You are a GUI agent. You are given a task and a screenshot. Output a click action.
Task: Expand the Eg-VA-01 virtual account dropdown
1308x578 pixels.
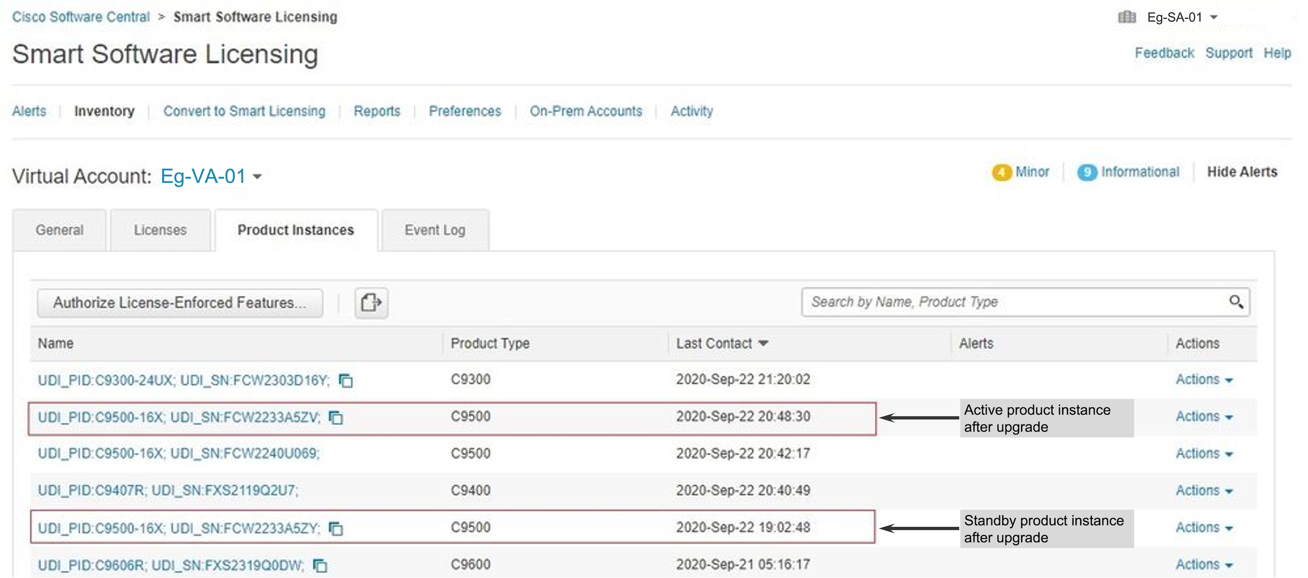[x=257, y=177]
